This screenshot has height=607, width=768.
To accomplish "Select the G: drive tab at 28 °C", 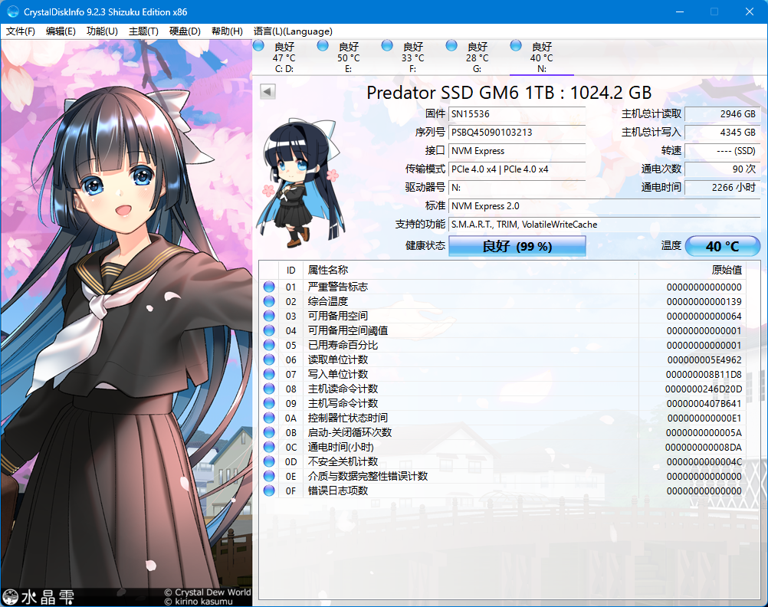I will (477, 57).
